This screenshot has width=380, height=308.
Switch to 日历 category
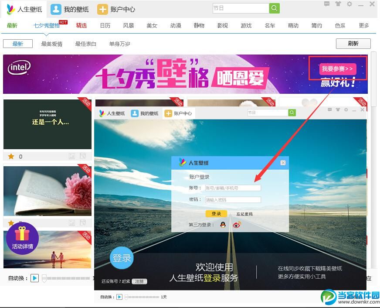pyautogui.click(x=105, y=25)
